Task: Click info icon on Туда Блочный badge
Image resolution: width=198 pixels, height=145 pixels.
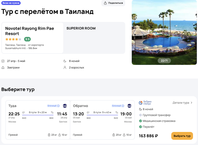Action: click(x=58, y=106)
